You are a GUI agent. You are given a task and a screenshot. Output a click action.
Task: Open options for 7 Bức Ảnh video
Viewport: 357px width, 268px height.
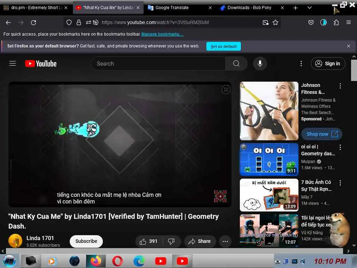340,183
